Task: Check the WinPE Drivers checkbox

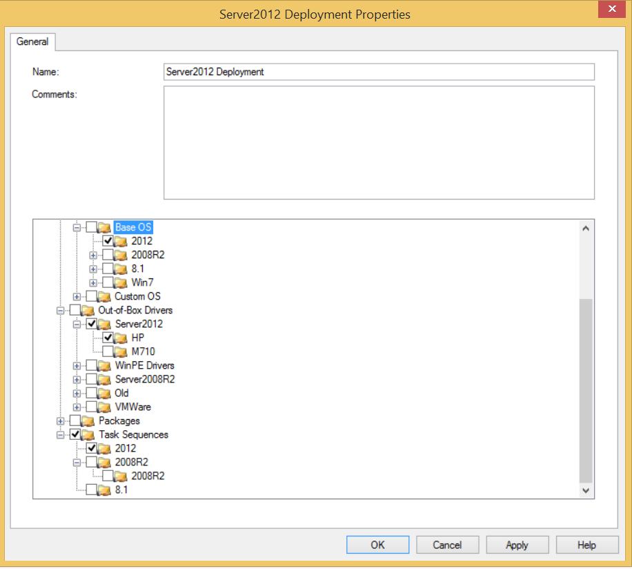Action: pos(92,365)
